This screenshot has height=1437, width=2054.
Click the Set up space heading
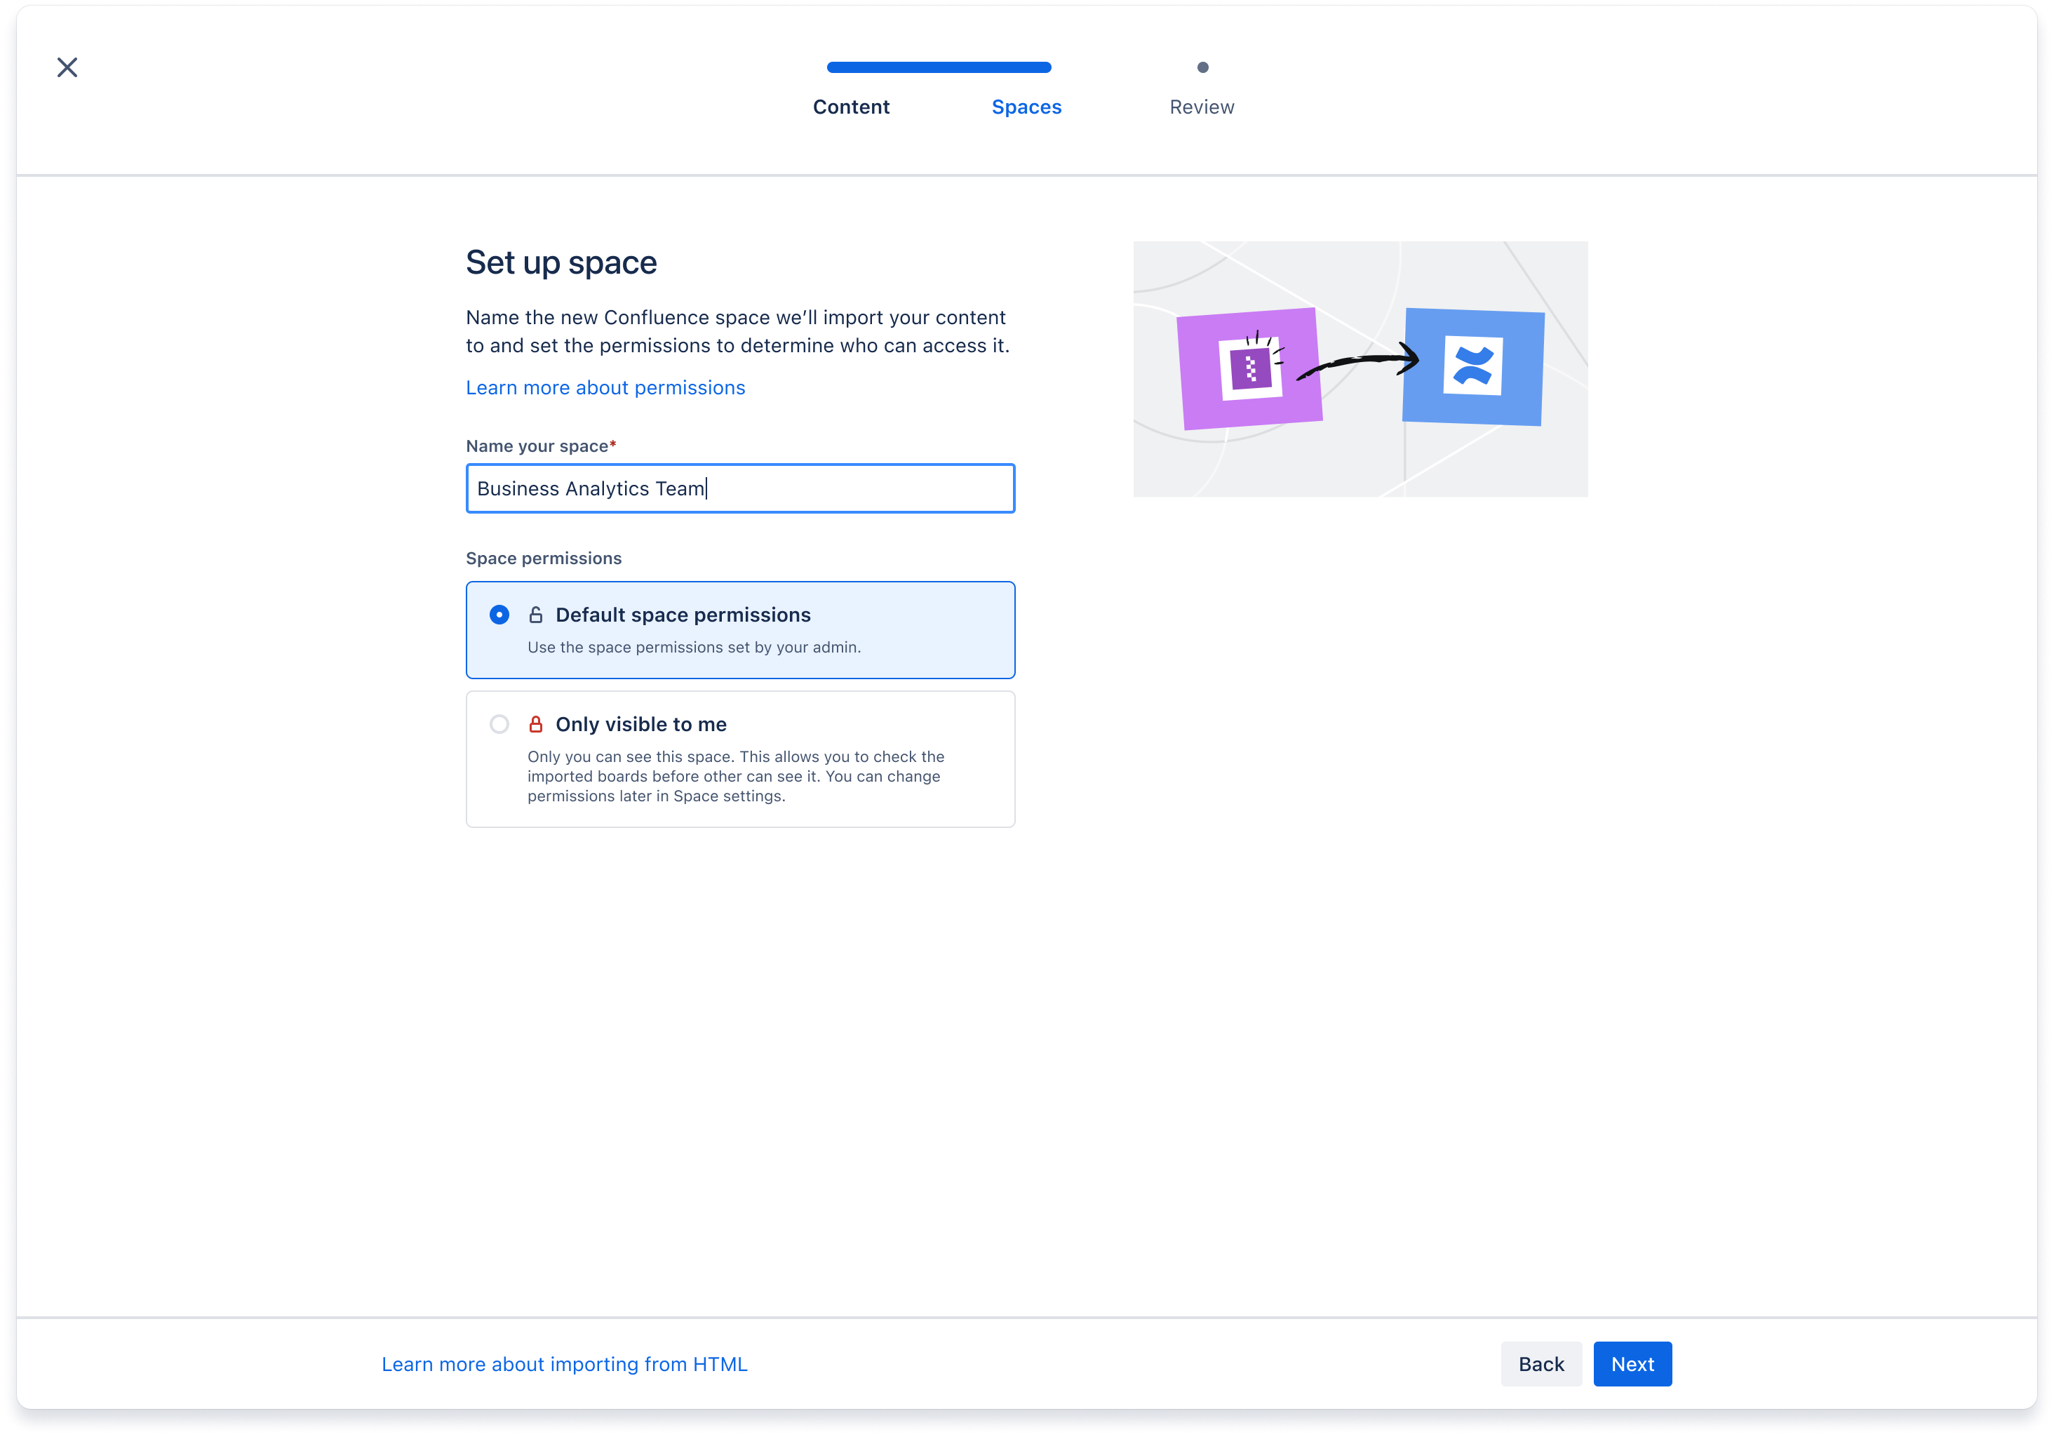pos(561,262)
